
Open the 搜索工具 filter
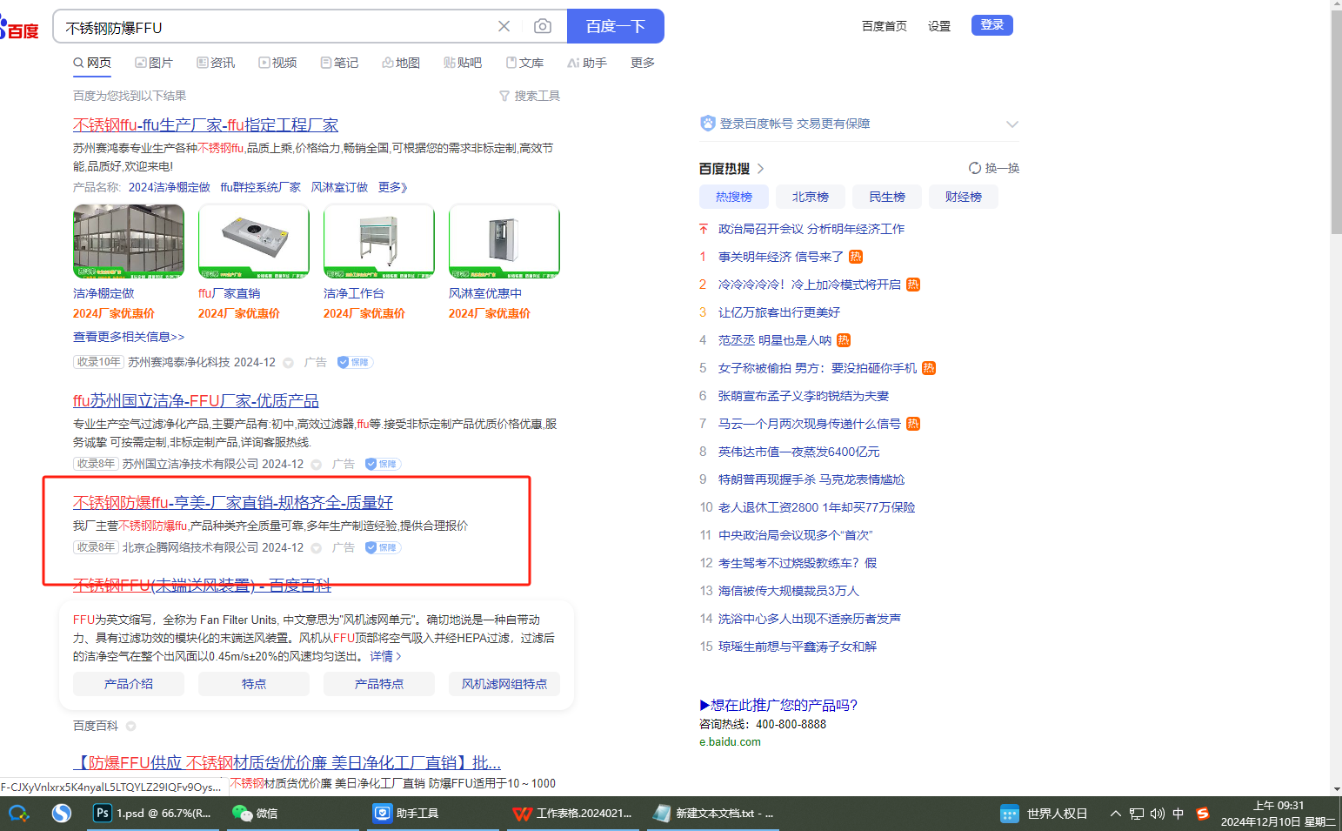coord(530,96)
